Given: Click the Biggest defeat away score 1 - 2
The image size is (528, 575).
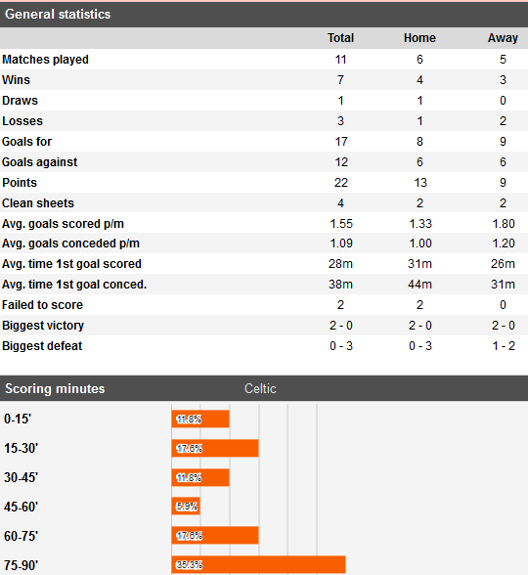Looking at the screenshot, I should [504, 346].
